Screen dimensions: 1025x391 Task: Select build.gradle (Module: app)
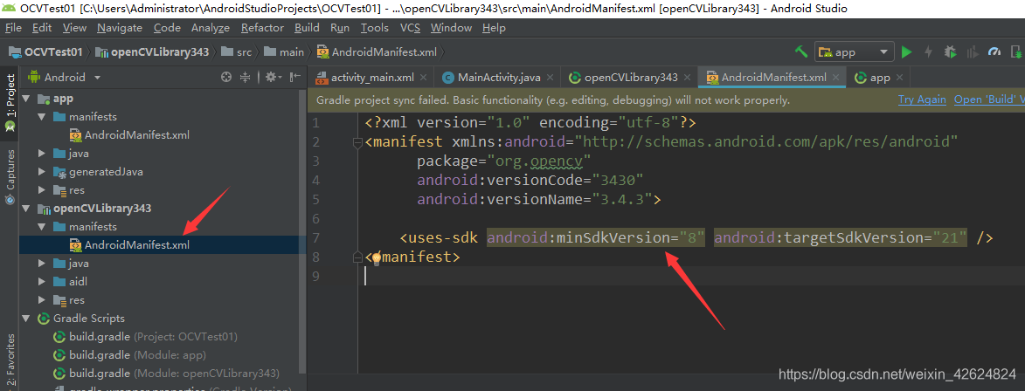(130, 355)
